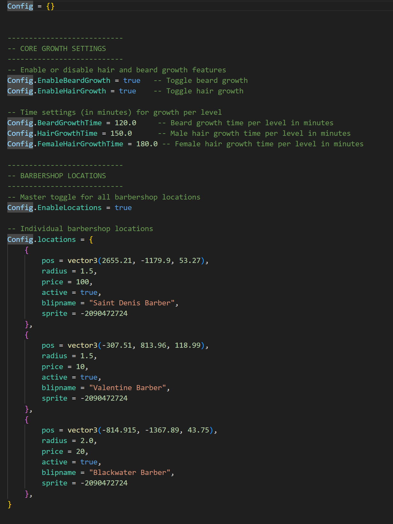Image resolution: width=393 pixels, height=524 pixels.
Task: Click the BeardGrowthTime property name
Action: pyautogui.click(x=69, y=123)
